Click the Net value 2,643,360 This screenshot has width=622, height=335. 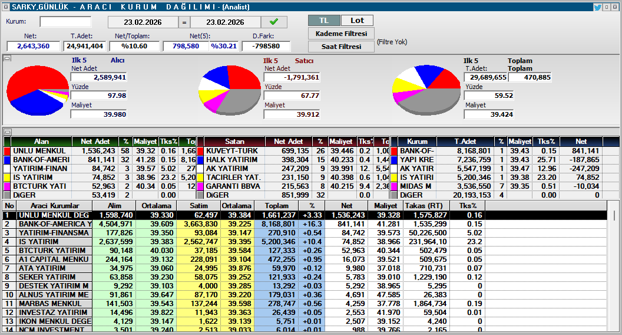pos(34,46)
